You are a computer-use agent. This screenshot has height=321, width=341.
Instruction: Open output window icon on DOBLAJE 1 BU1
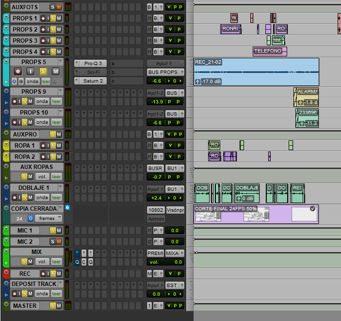182,189
